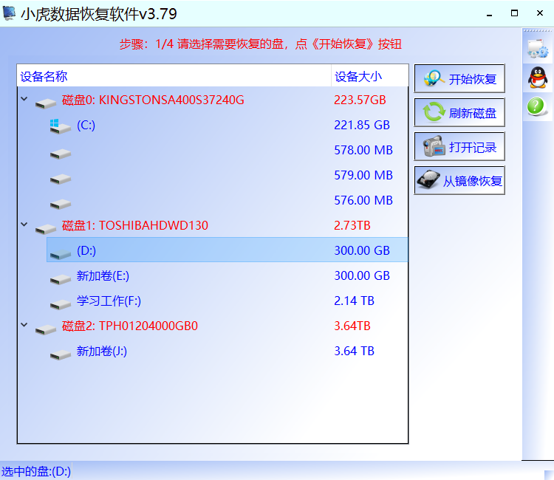Click the drive icon beside 学习工作(F:)
Viewport: 554px width, 480px height.
pos(61,304)
